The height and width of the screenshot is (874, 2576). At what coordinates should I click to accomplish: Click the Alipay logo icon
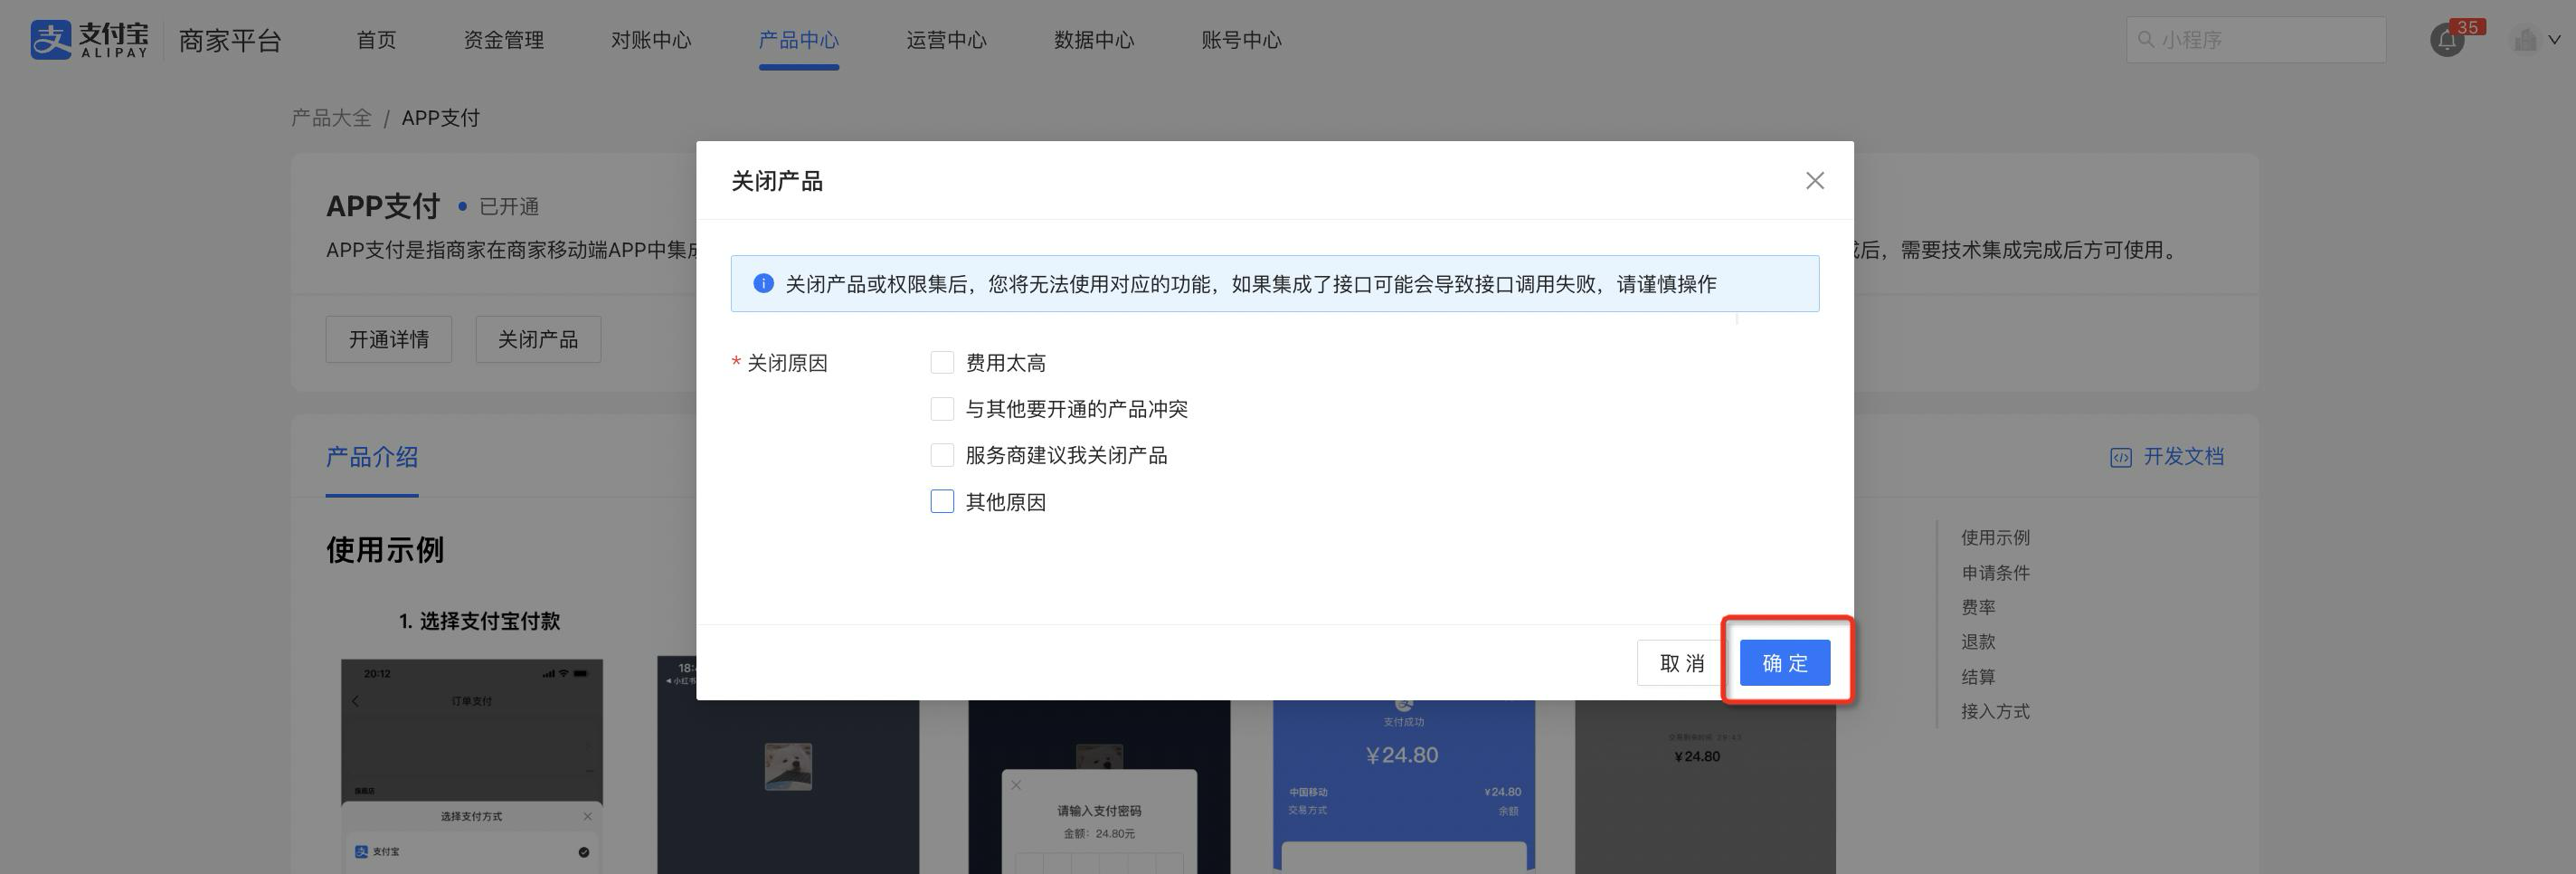tap(51, 40)
